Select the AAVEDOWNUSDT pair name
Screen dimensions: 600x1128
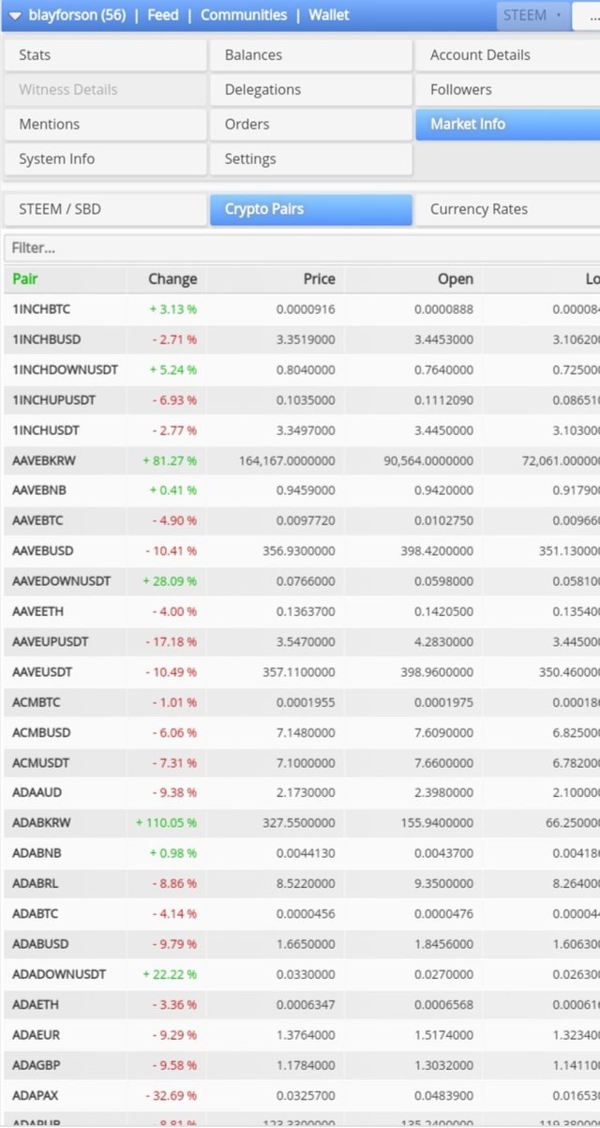(62, 581)
